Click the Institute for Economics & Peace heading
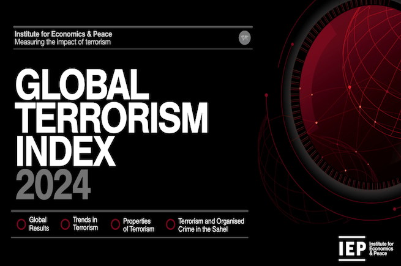 (63, 34)
